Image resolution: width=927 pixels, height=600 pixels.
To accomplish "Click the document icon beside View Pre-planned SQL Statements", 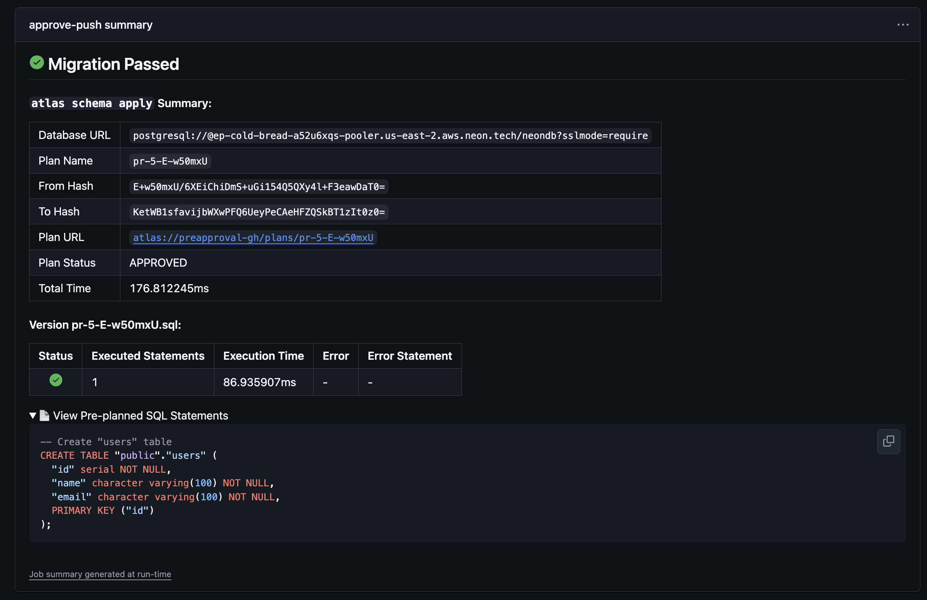I will click(x=44, y=415).
